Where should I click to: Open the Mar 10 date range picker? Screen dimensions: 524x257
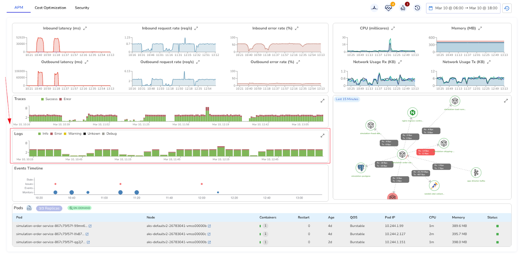[x=463, y=8]
